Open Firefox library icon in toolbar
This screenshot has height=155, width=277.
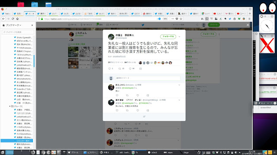(202, 19)
